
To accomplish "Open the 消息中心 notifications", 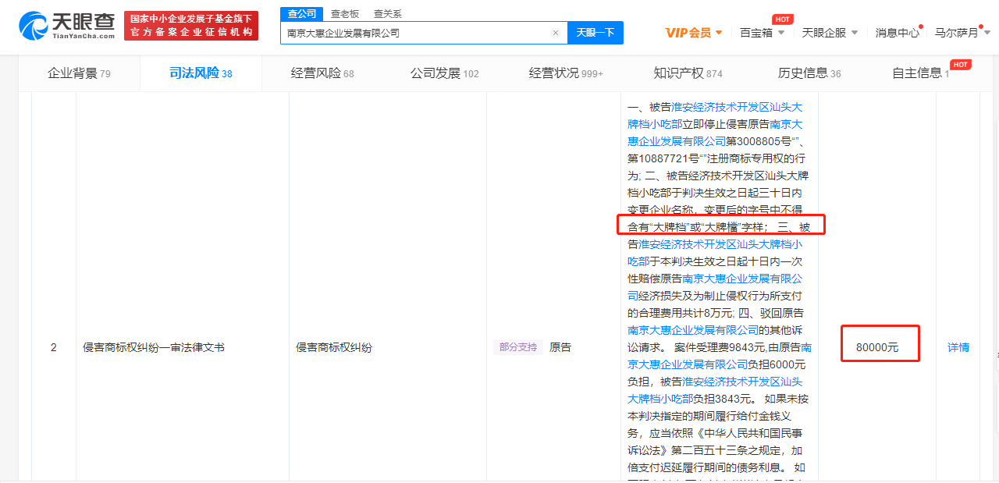I will point(897,33).
